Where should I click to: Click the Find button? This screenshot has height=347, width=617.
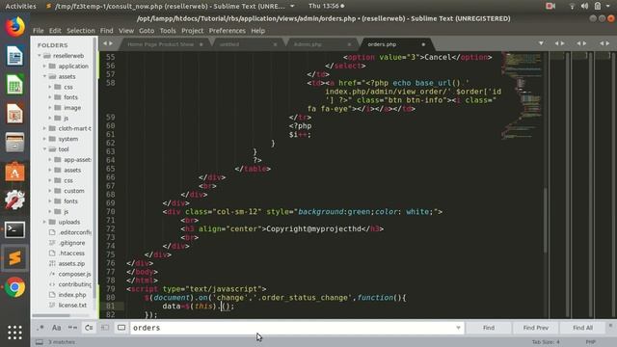(489, 328)
